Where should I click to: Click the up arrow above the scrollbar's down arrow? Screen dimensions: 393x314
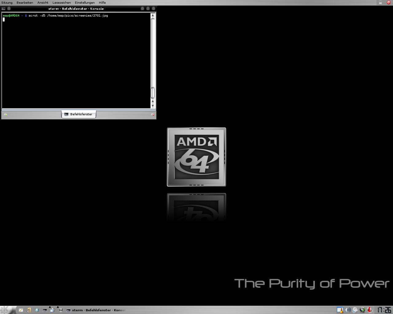[153, 101]
